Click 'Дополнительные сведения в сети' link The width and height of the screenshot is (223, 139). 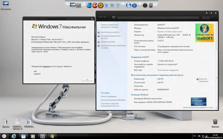198,107
